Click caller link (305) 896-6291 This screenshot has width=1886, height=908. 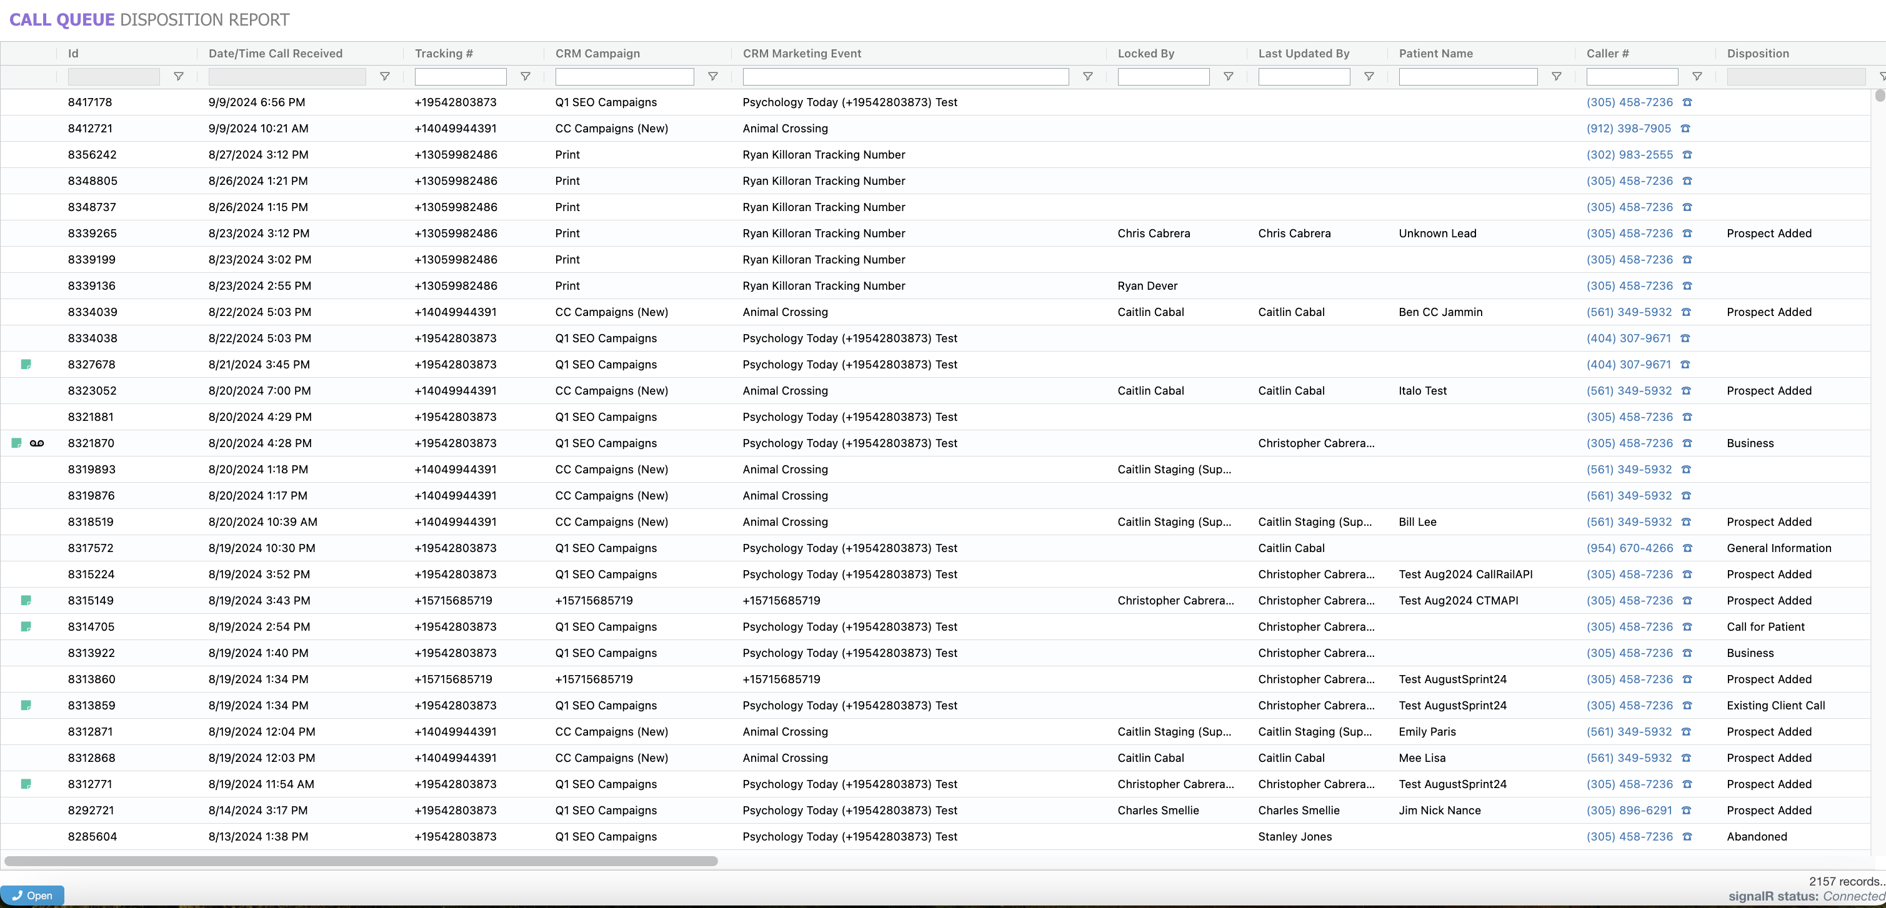(x=1629, y=810)
